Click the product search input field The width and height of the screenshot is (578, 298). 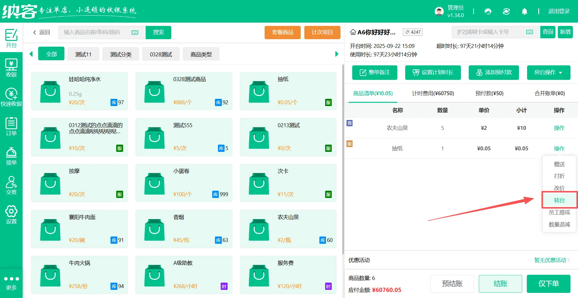pos(96,32)
